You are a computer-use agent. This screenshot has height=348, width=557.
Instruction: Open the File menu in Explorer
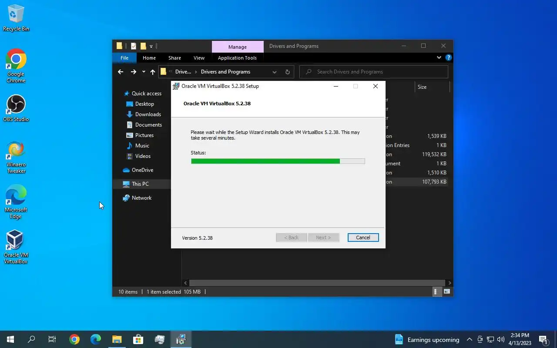point(124,58)
